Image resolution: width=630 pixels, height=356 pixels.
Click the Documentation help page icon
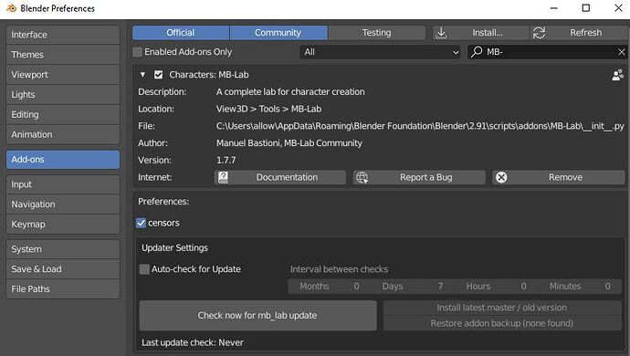223,177
